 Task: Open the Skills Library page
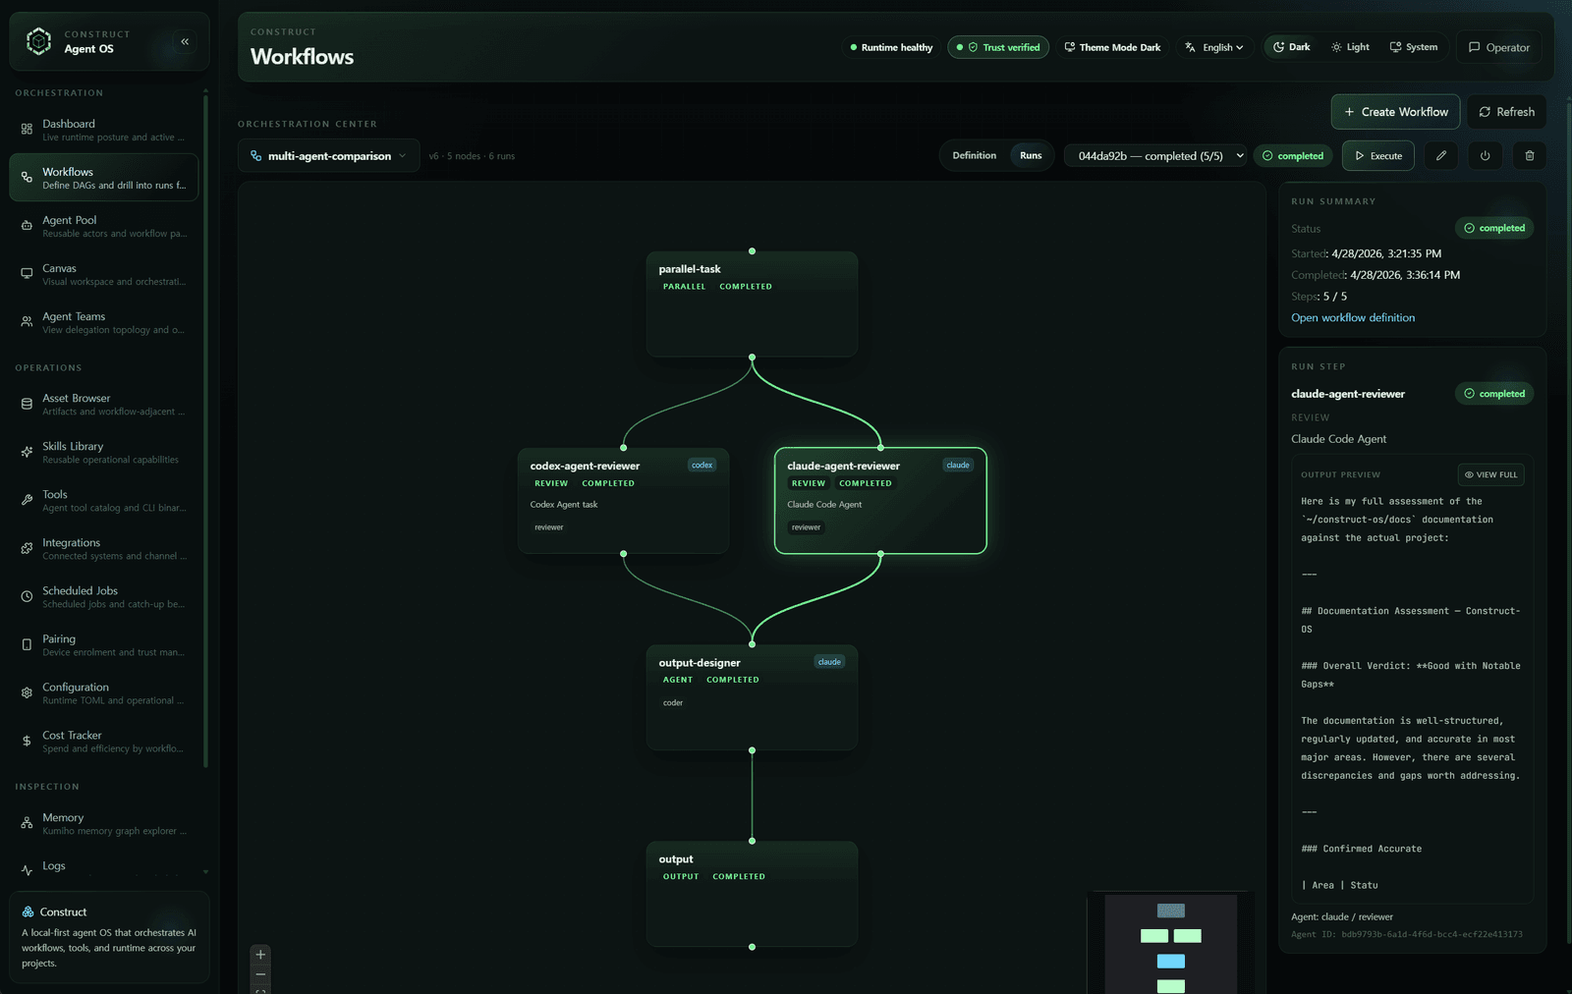104,452
